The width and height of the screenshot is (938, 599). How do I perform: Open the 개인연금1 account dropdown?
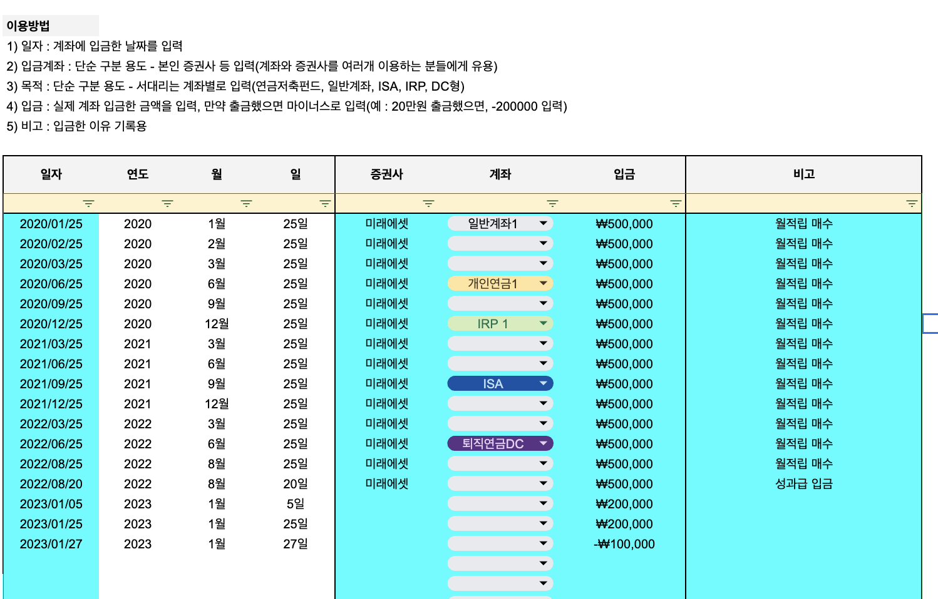pos(500,283)
